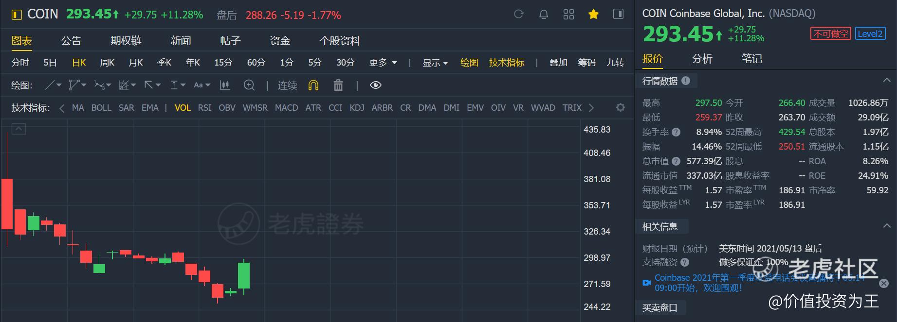Image resolution: width=897 pixels, height=322 pixels.
Task: Click the Level2 badge
Action: (x=870, y=34)
